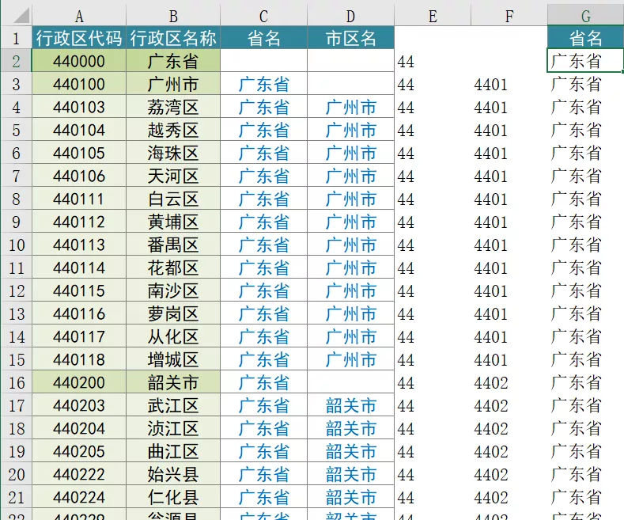Select blue 韶关市 in row 17 column D
Viewport: 624px width, 520px height.
pos(350,406)
